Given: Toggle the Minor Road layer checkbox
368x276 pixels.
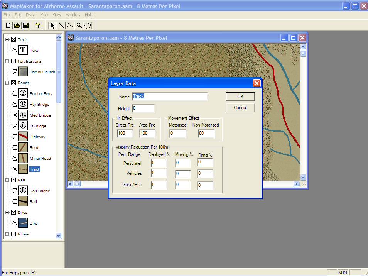Looking at the screenshot, I should click(15, 158).
